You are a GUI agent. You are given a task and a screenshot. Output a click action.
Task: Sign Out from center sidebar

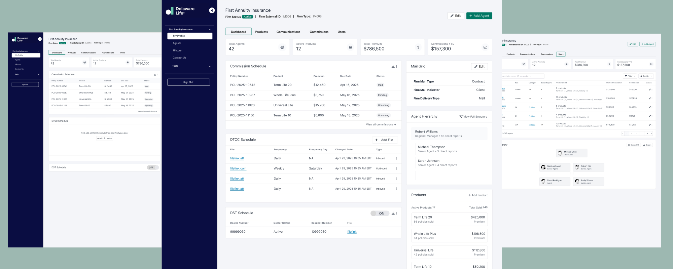(188, 82)
